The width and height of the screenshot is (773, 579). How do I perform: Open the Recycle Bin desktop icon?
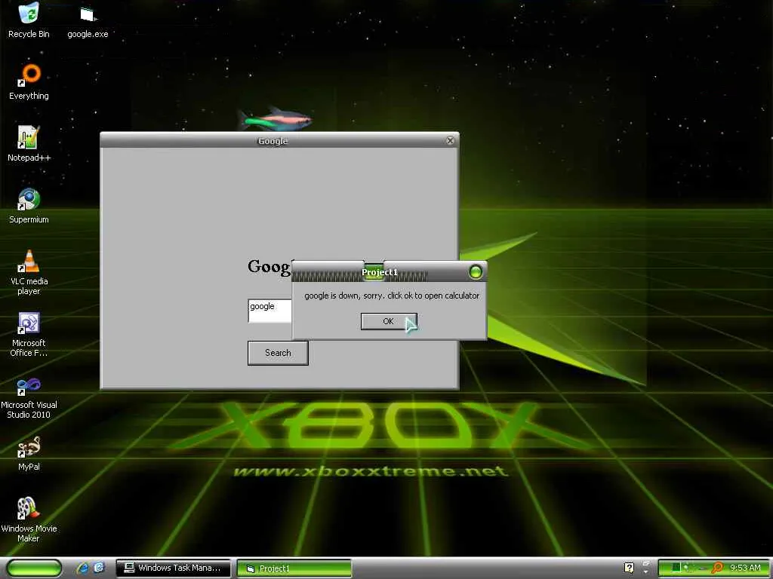(29, 20)
